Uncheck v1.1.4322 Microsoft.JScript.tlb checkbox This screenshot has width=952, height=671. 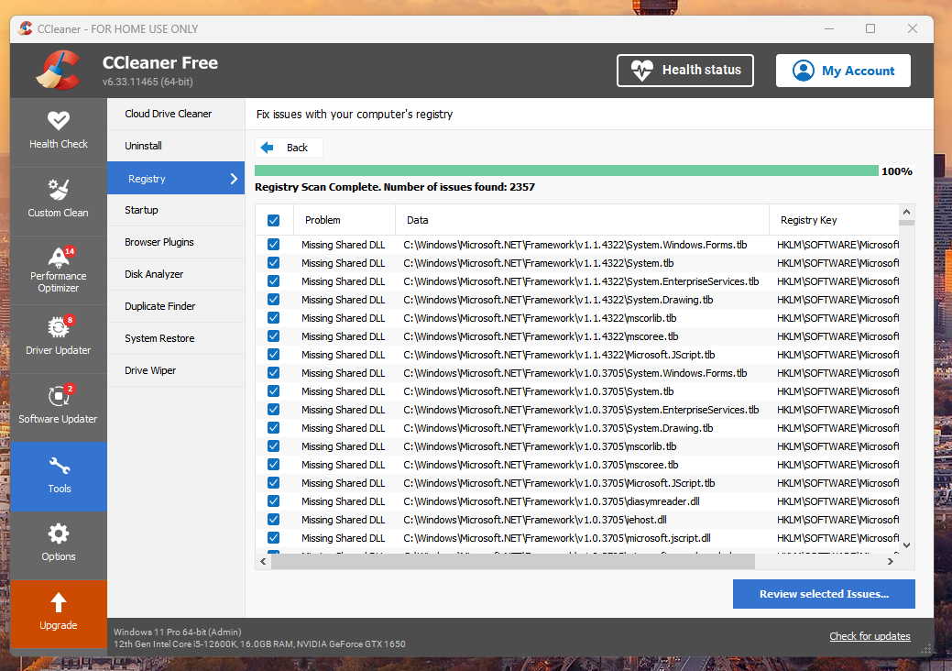273,354
